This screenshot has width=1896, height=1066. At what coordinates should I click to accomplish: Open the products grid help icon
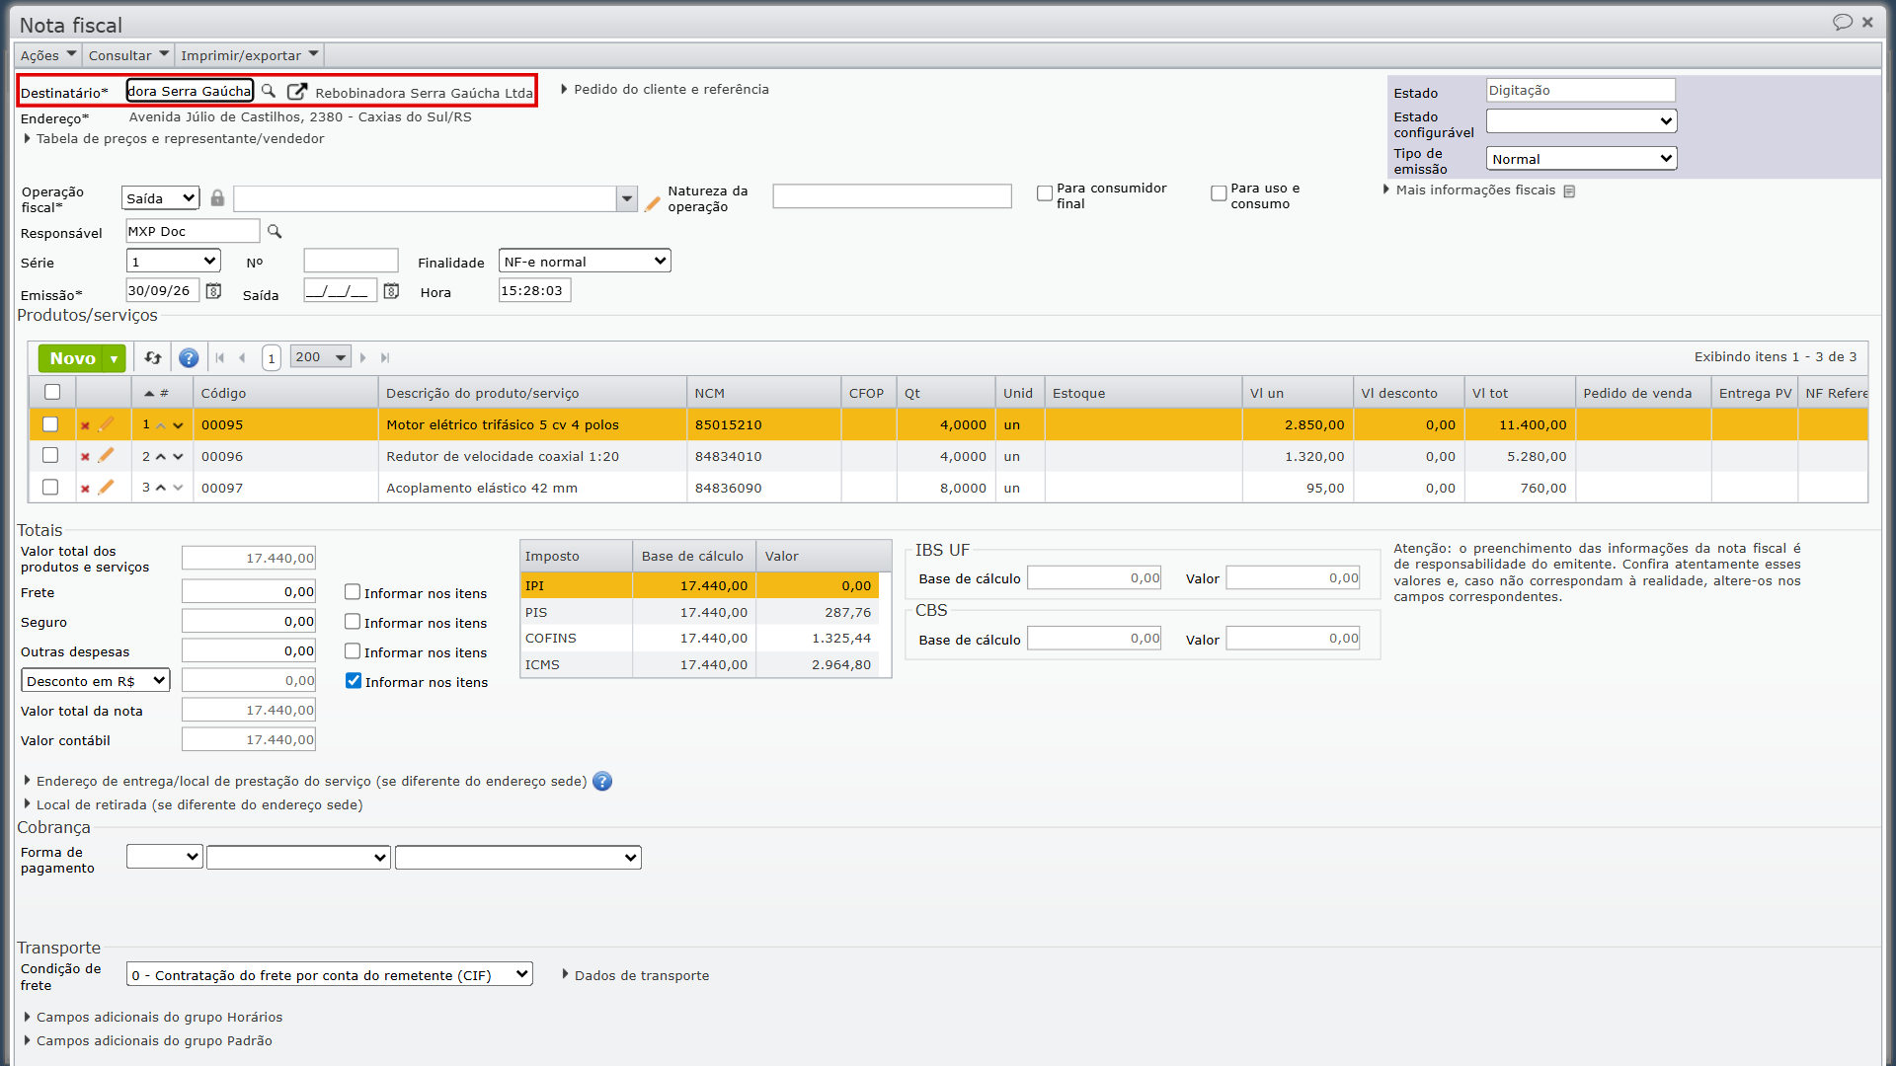pos(189,357)
